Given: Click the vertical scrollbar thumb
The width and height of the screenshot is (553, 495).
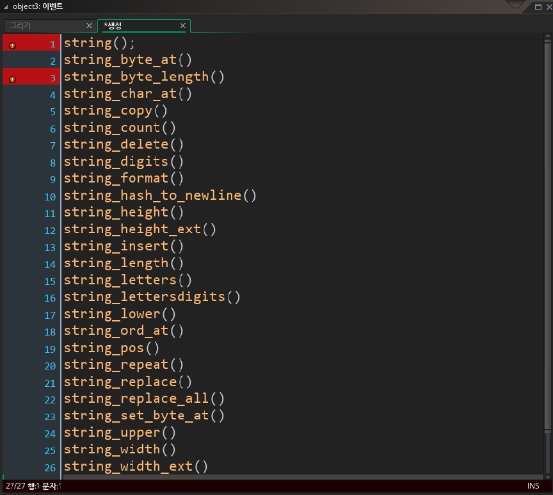Looking at the screenshot, I should 547,236.
